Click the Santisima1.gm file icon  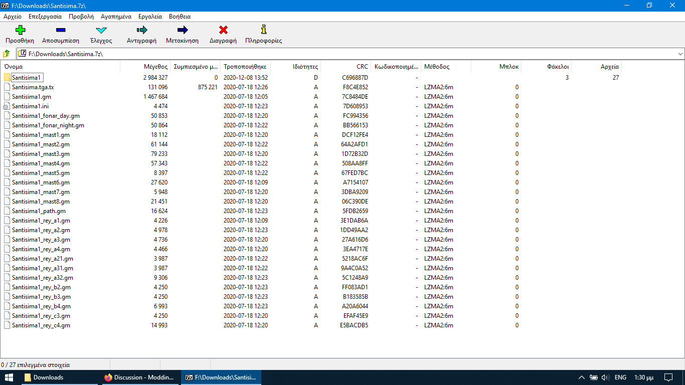click(x=7, y=97)
